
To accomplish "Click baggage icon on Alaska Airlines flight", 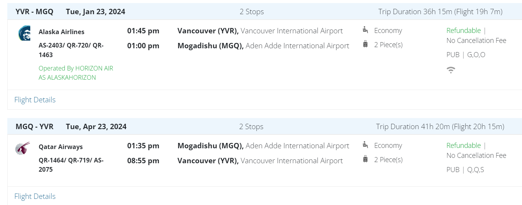I will click(x=365, y=44).
